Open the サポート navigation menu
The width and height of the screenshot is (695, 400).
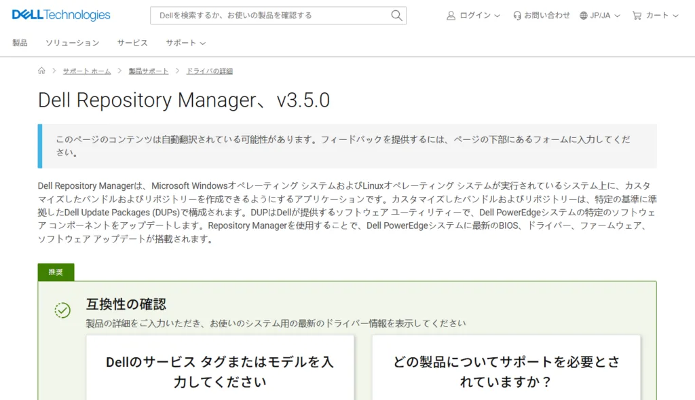pyautogui.click(x=185, y=43)
